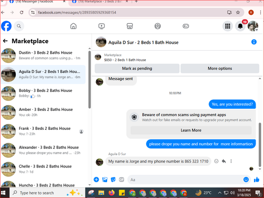Open Amber 3 Beds 2 Baths conversation
264x198 pixels.
[43, 112]
